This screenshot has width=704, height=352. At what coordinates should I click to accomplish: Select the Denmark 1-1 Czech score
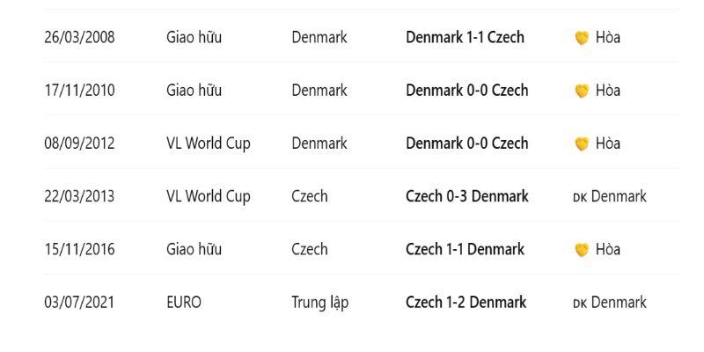click(x=465, y=38)
